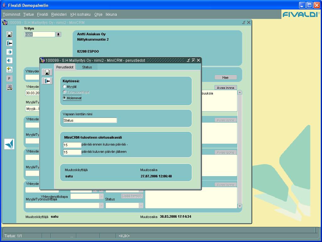Create a new record with the document-plus icon
Screen dimensions: 322x242
click(9, 70)
